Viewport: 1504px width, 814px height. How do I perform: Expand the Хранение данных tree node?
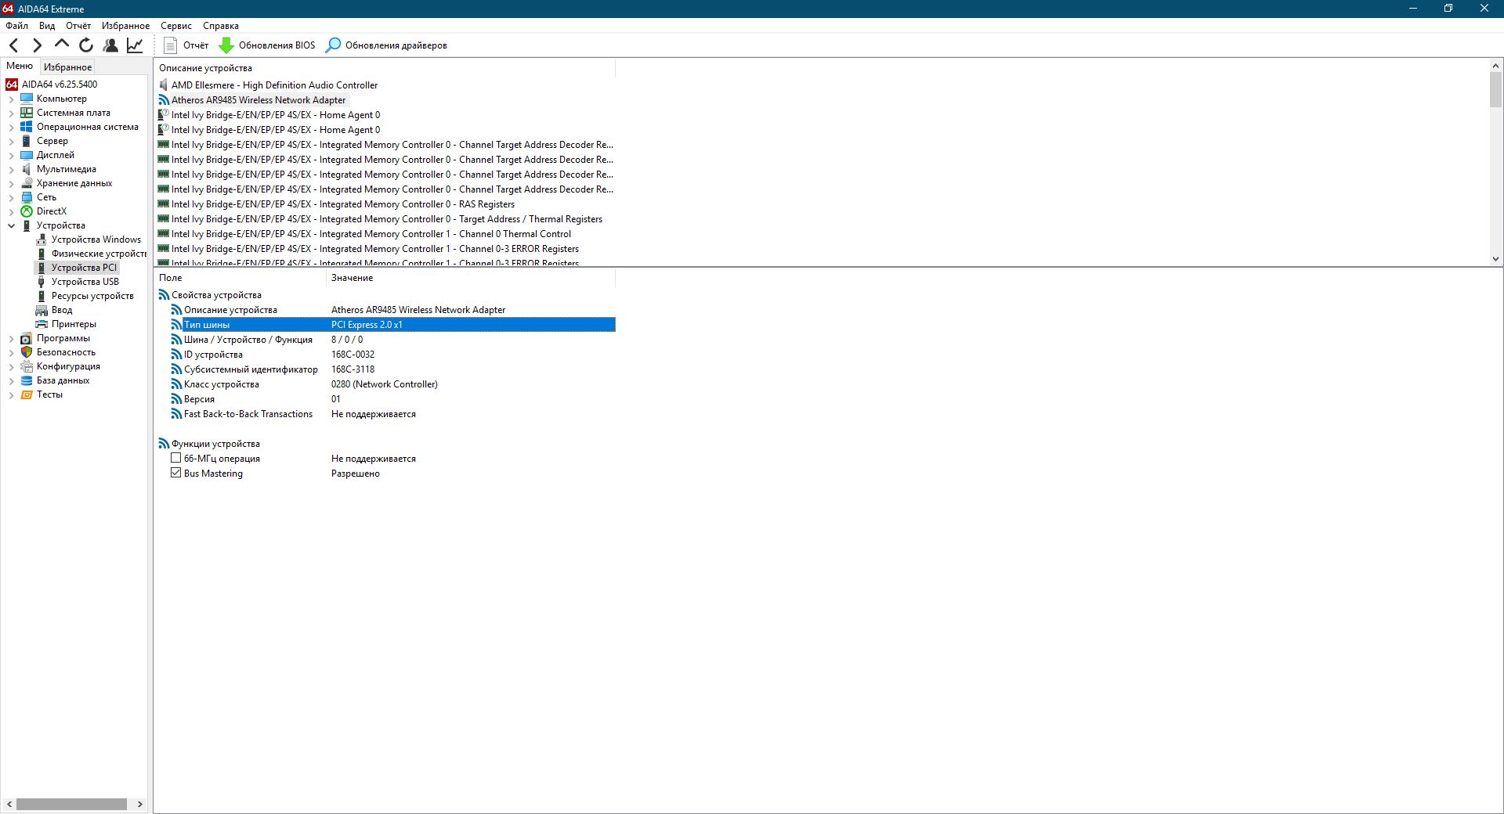click(11, 183)
